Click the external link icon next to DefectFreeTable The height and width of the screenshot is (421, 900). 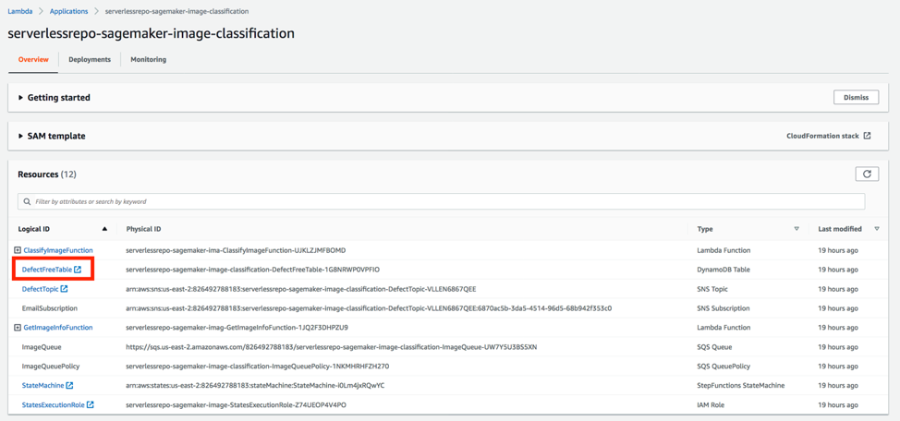(78, 269)
